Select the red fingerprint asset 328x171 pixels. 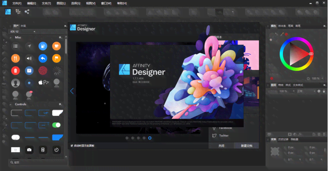click(43, 71)
